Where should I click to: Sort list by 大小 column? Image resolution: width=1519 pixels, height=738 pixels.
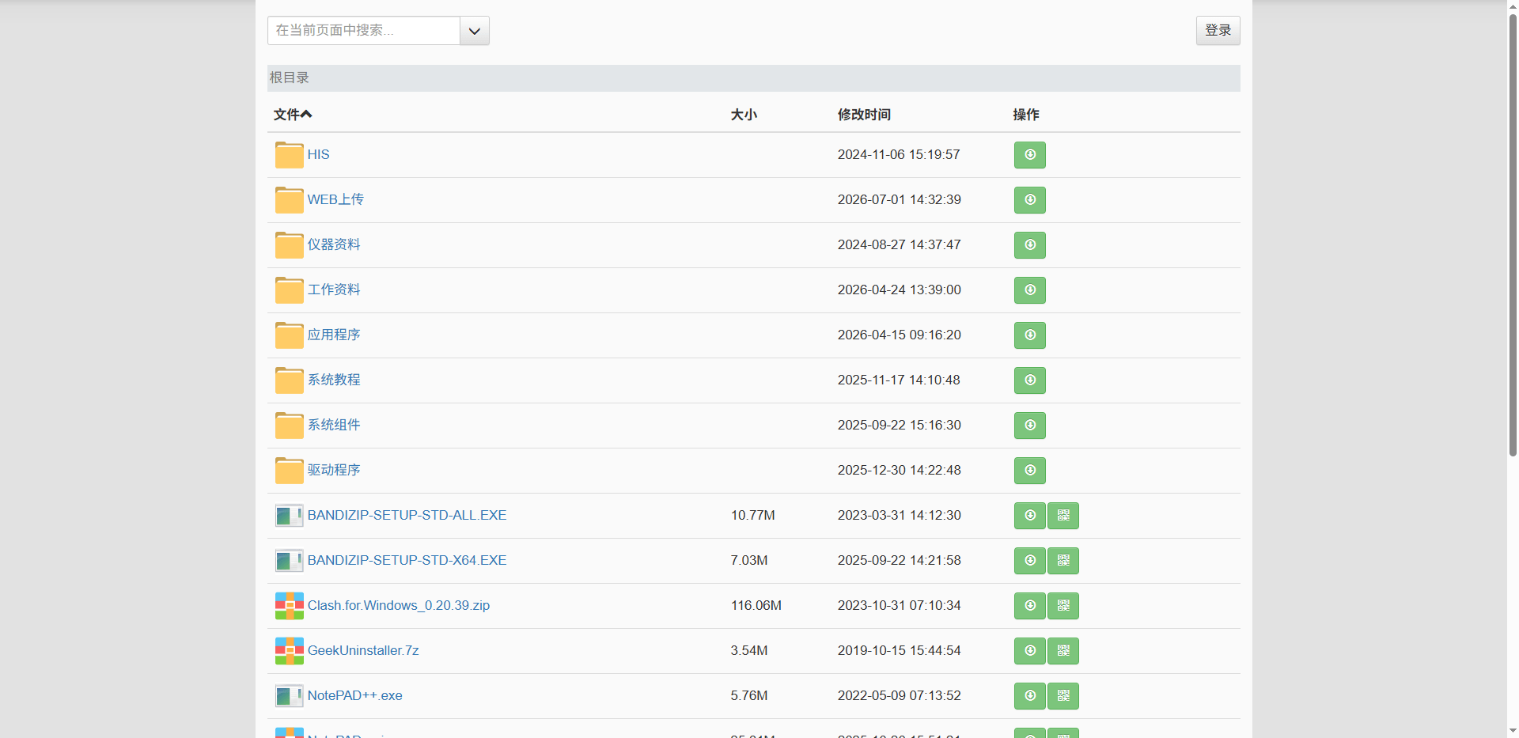(x=744, y=115)
